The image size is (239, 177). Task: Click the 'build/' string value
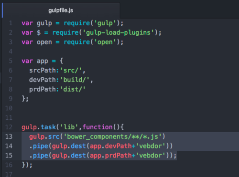click(x=75, y=80)
